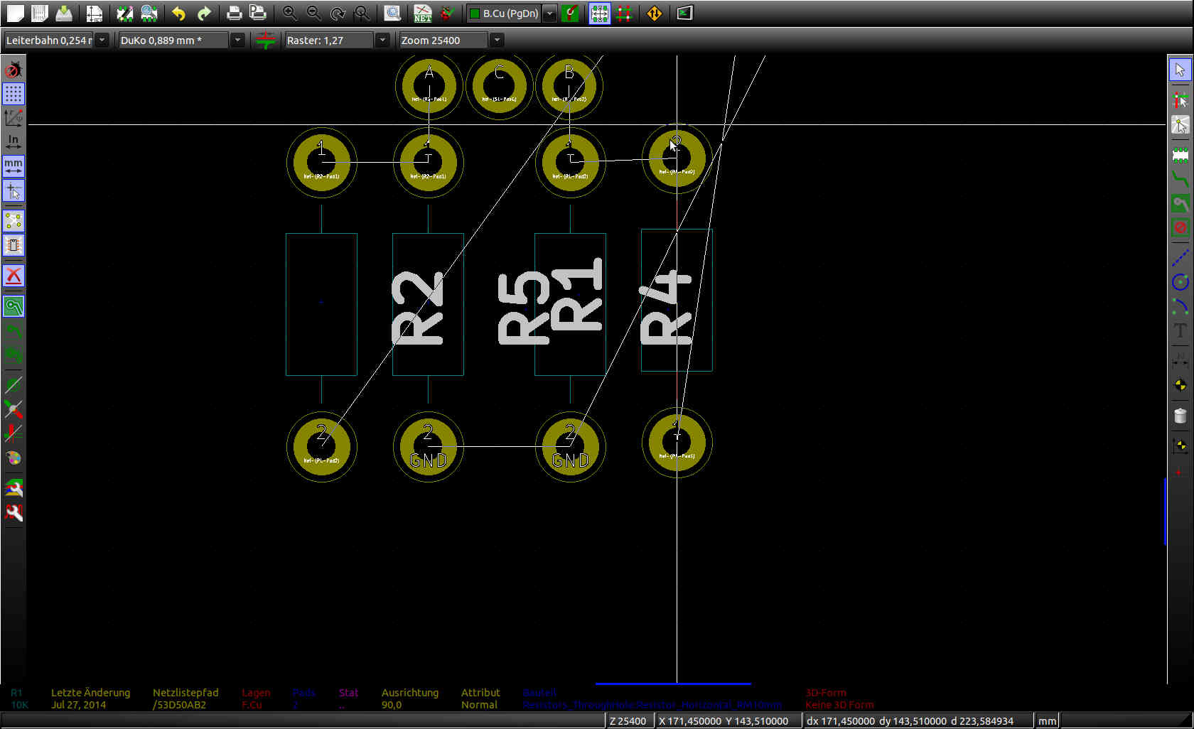Switch units to inches
The height and width of the screenshot is (729, 1194).
14,142
